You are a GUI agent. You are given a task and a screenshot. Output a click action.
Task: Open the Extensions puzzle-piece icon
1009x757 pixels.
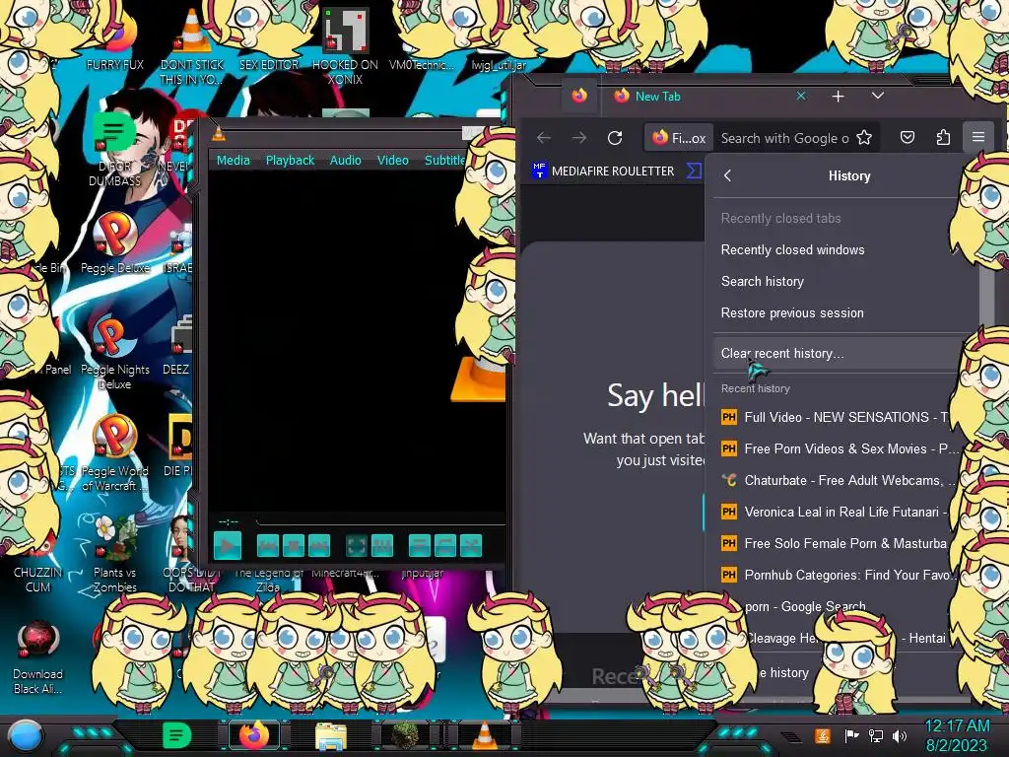[943, 137]
